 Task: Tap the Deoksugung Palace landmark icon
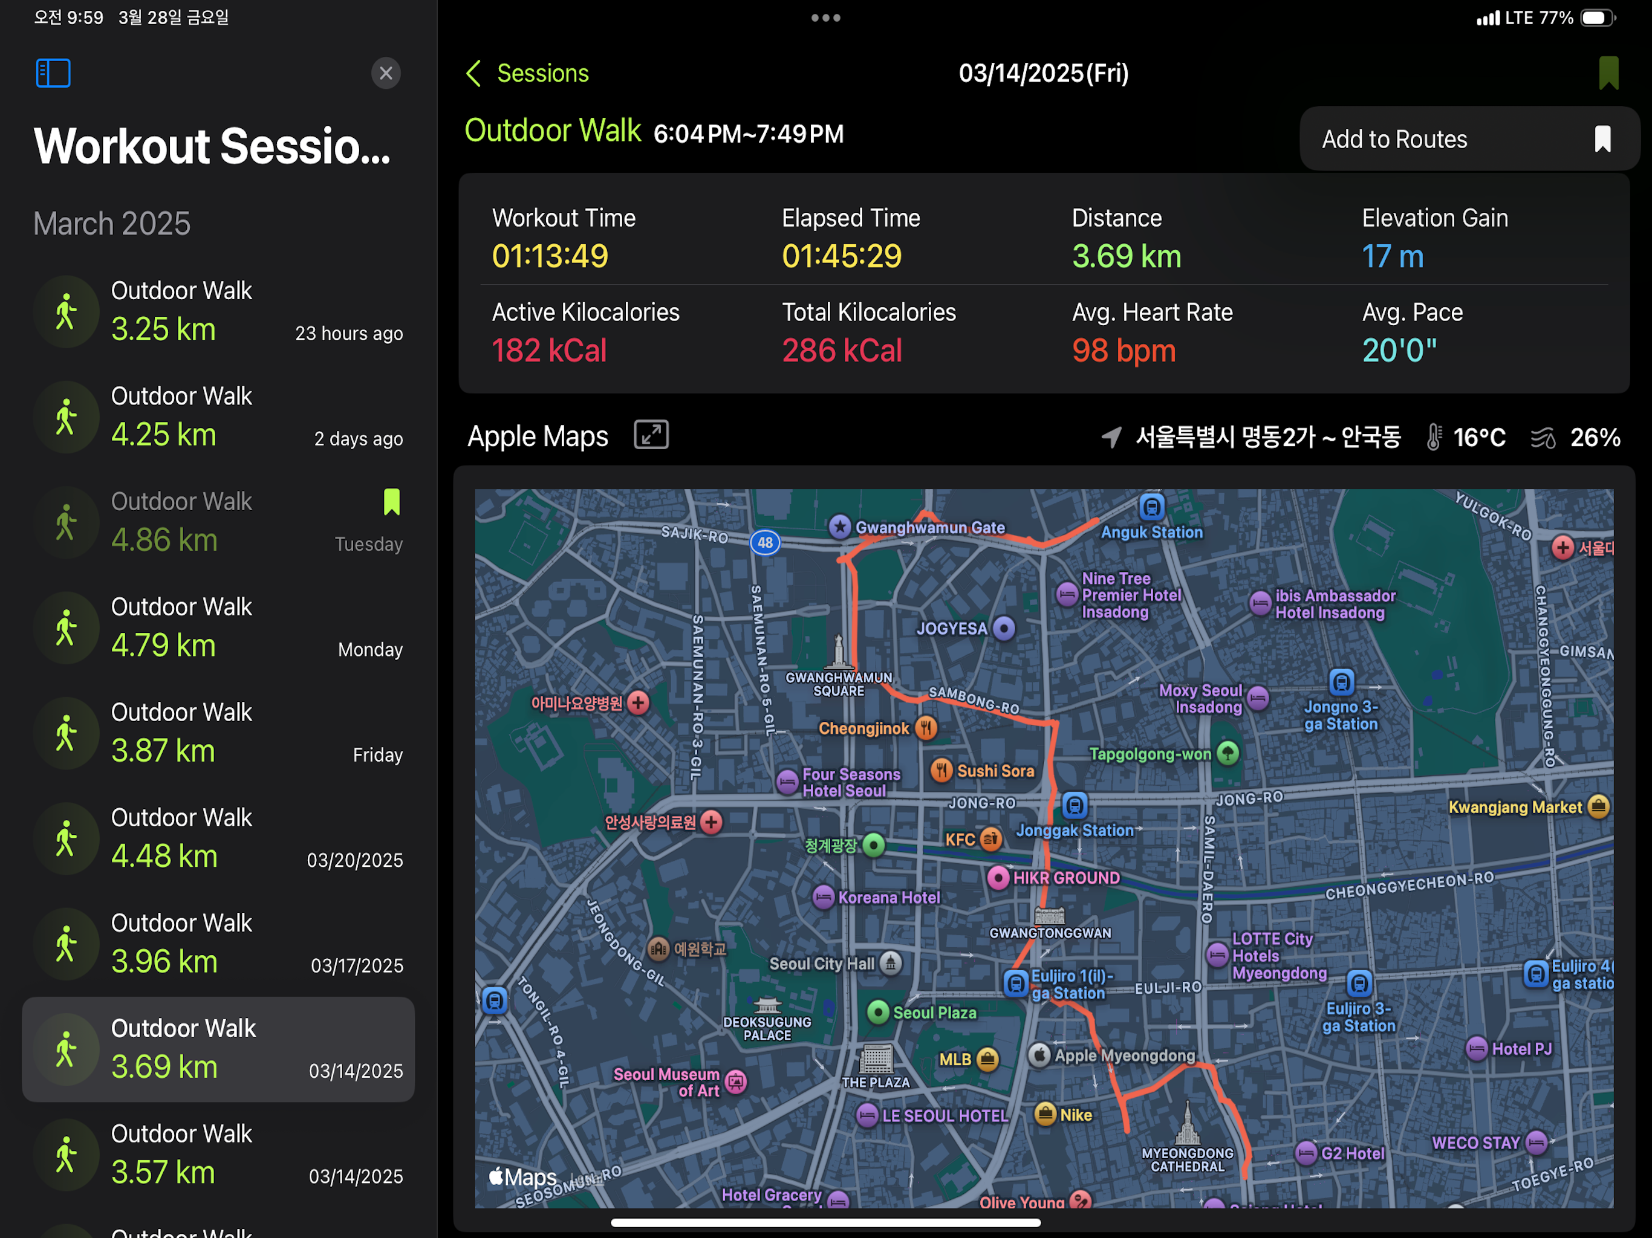767,1005
